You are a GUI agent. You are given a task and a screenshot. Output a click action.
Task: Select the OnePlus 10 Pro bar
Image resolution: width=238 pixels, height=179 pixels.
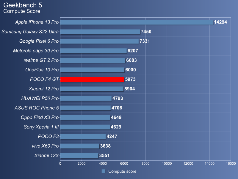[x=92, y=70]
